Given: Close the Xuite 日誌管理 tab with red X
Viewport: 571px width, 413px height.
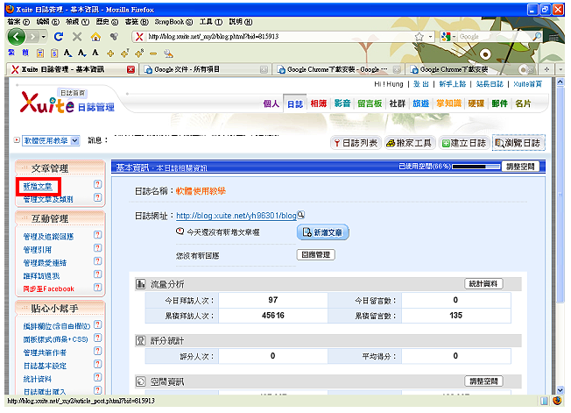Looking at the screenshot, I should [130, 69].
